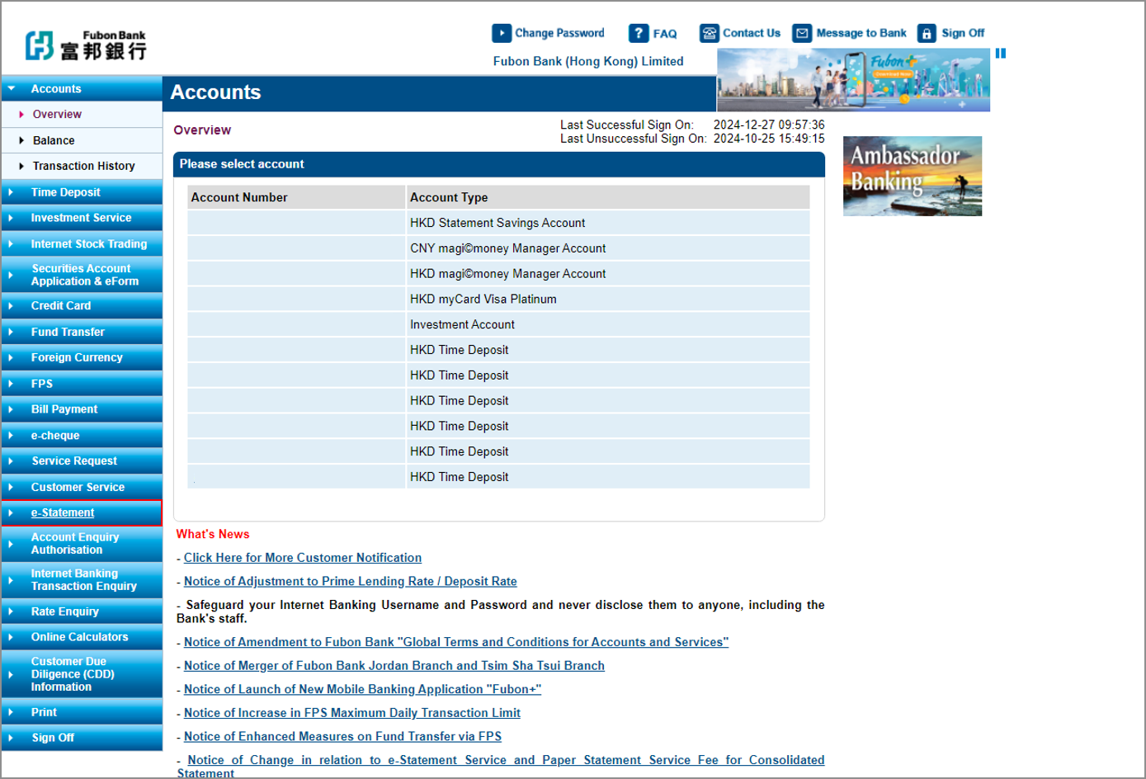Open Notice of Enhanced Measures on Fund Transfer
Screen dimensions: 1146x779
[342, 737]
